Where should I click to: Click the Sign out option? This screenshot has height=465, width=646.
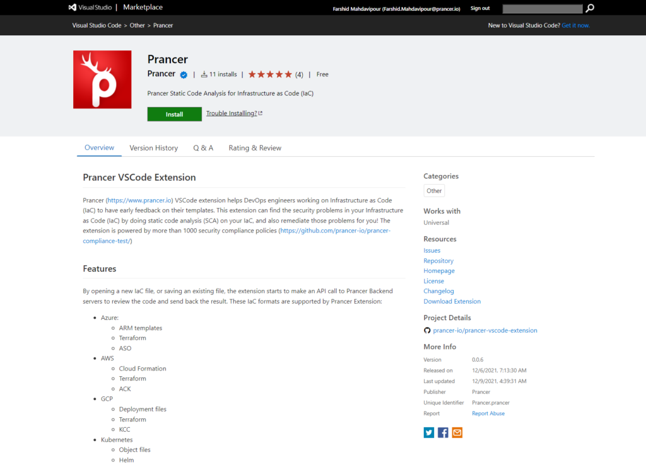coord(480,8)
